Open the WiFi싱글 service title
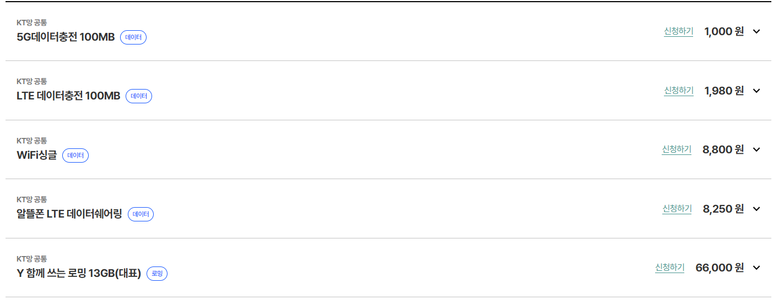Screen dimensions: 773x300 [37, 155]
